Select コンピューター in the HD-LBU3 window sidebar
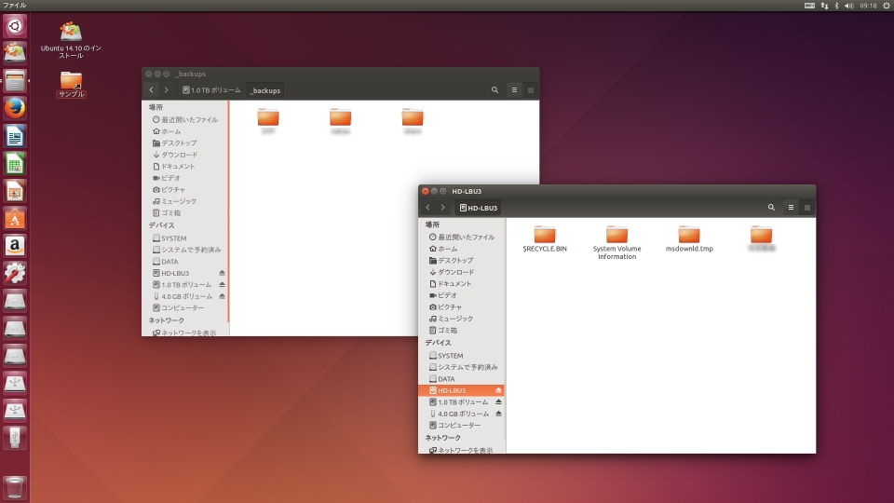 point(462,426)
